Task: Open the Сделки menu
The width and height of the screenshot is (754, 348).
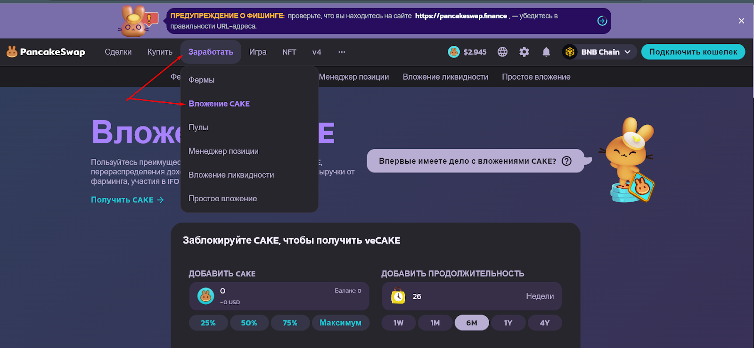Action: (118, 52)
